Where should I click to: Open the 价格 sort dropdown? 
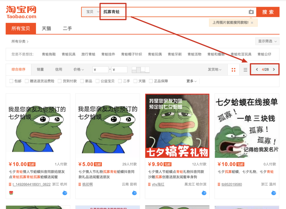[x=79, y=69]
